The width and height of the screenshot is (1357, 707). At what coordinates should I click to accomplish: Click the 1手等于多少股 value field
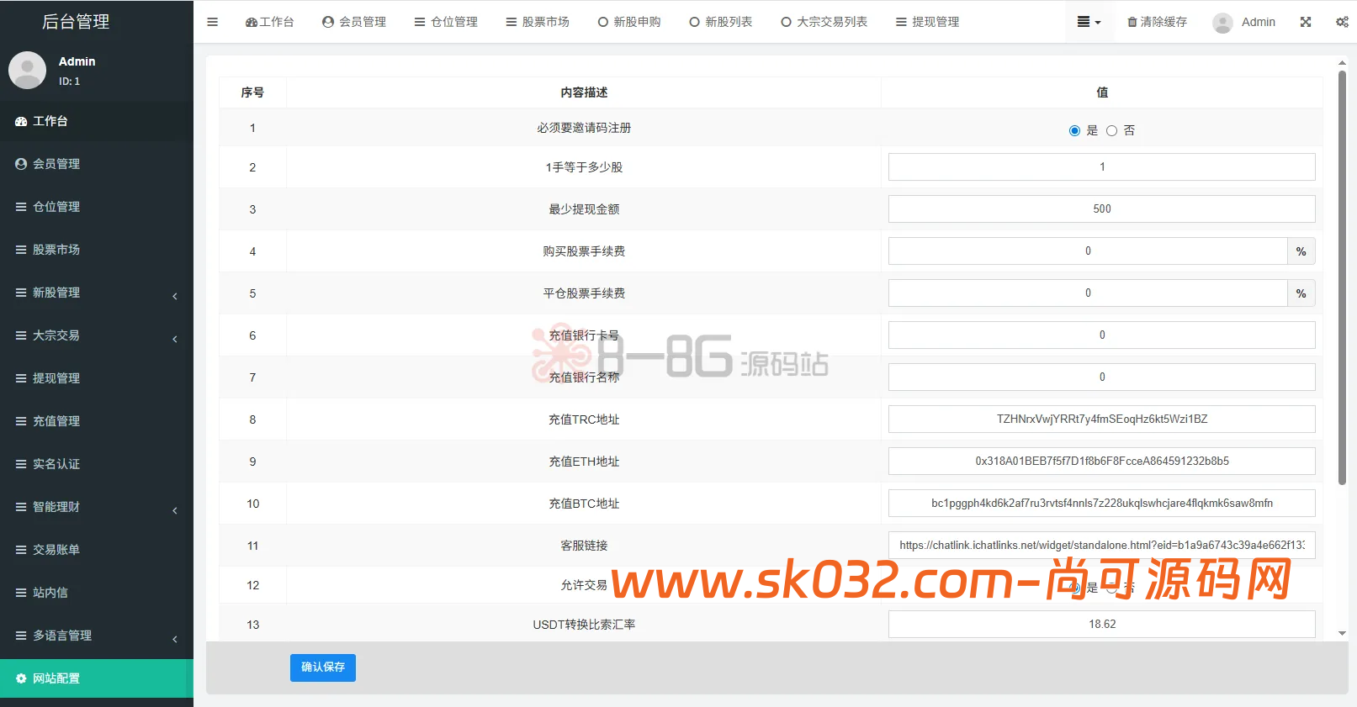[1102, 167]
